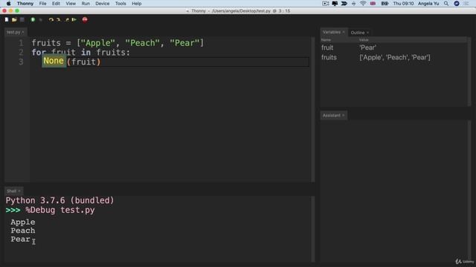Click the Value column header in Variables
Screen dimensions: 476x267
coord(364,40)
